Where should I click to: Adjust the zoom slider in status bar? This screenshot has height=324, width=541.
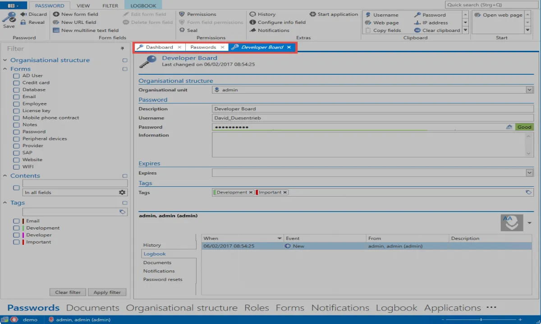[481, 319]
